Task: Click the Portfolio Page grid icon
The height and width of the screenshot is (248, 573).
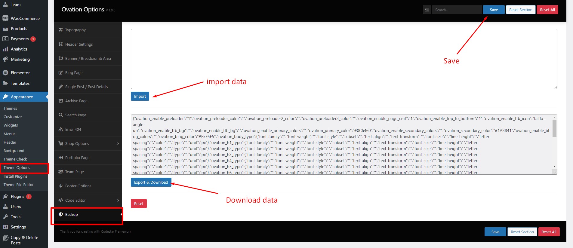Action: click(61, 158)
